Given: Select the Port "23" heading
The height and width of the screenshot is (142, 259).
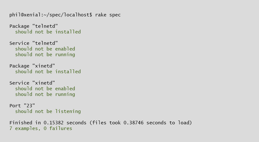Looking at the screenshot, I should (x=22, y=106).
